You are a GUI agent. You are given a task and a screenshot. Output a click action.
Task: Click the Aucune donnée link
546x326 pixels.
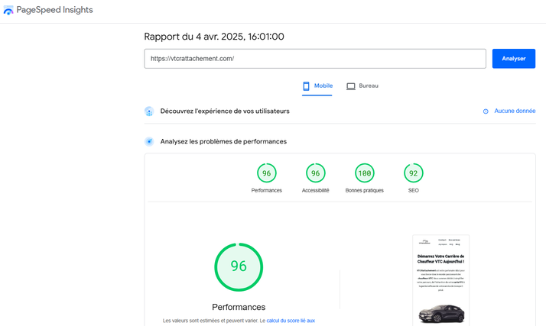pos(515,111)
